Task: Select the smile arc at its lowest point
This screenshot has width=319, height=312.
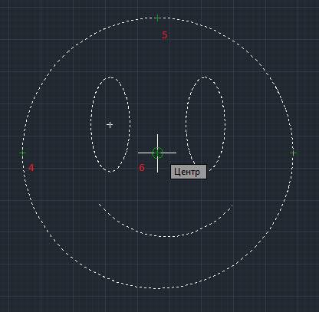Action: pyautogui.click(x=166, y=237)
